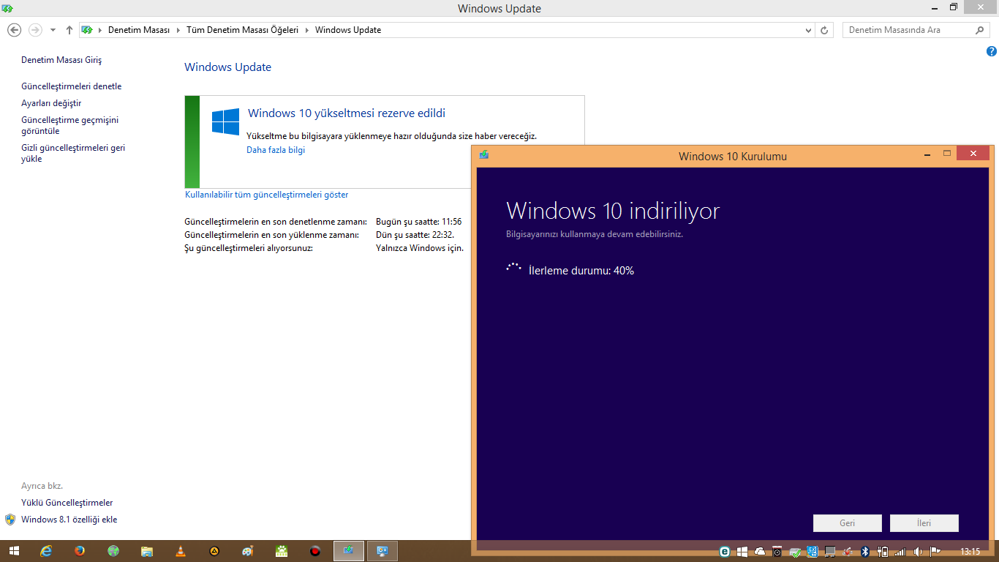This screenshot has height=562, width=999.
Task: Launch Internet Explorer from the taskbar
Action: pos(47,551)
